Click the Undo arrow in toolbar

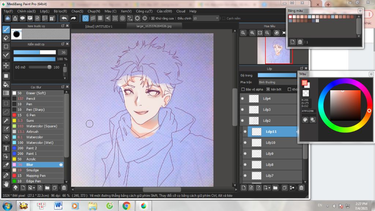pyautogui.click(x=64, y=18)
